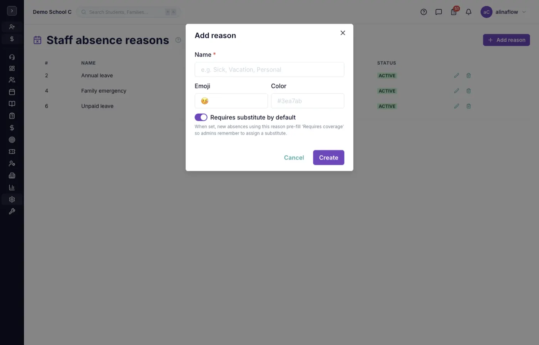Expand the sidebar with the chevron button
The image size is (539, 345).
click(12, 11)
